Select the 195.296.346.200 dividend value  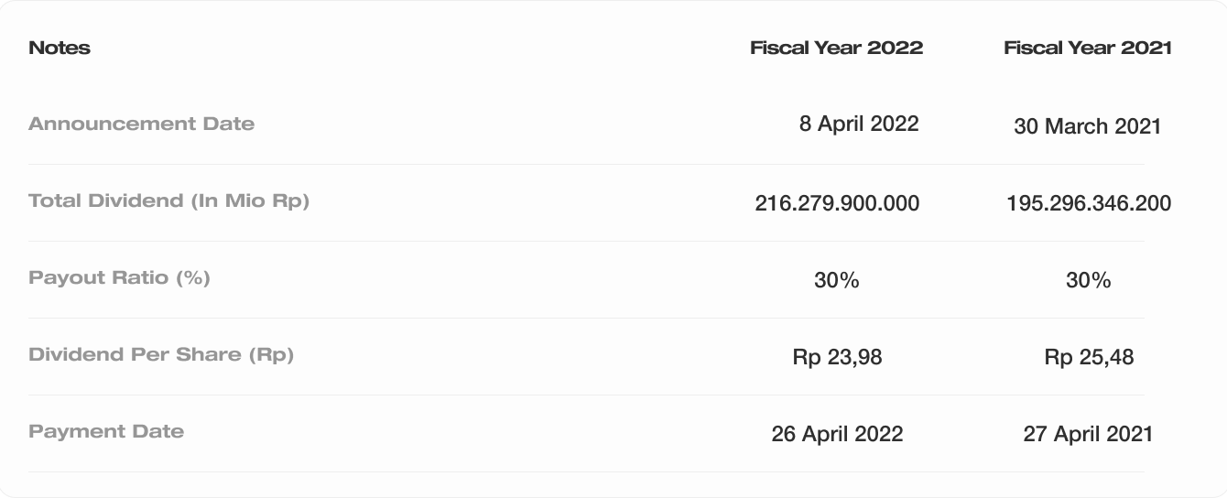click(1089, 203)
